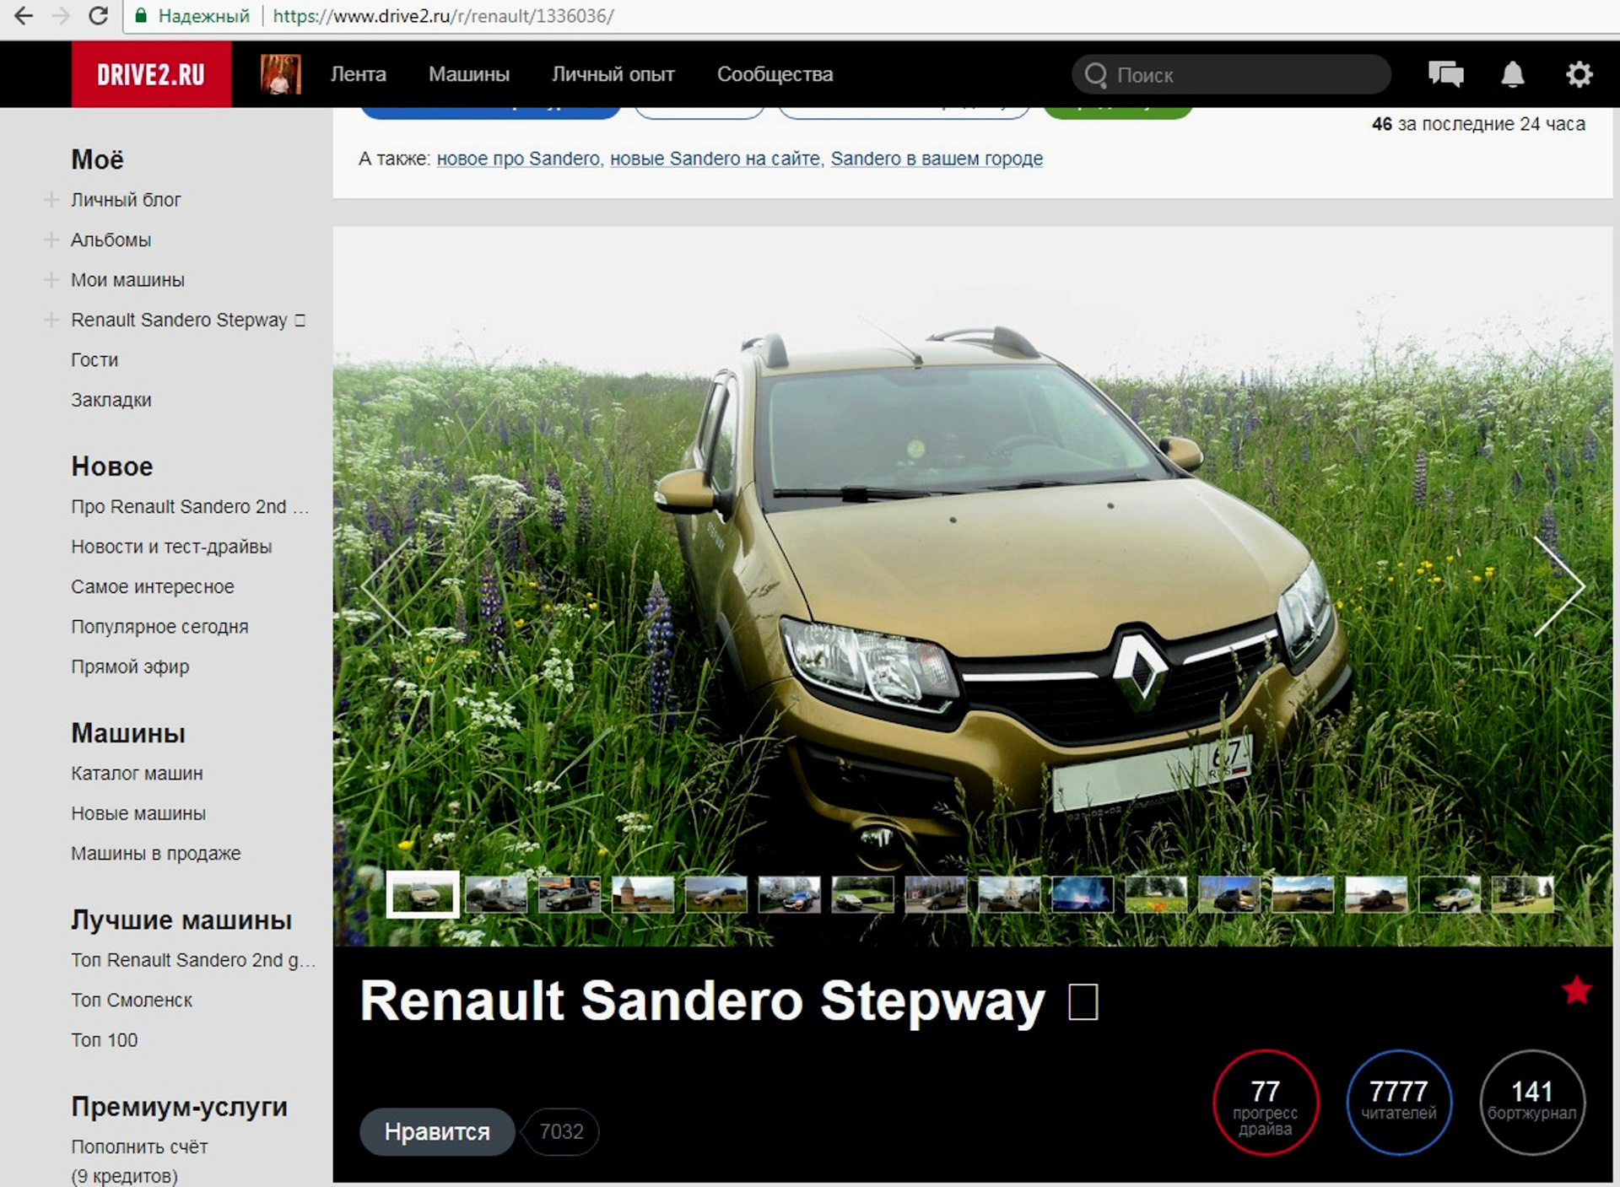Follow link новые Sandero на сайте
1620x1187 pixels.
[x=715, y=159]
